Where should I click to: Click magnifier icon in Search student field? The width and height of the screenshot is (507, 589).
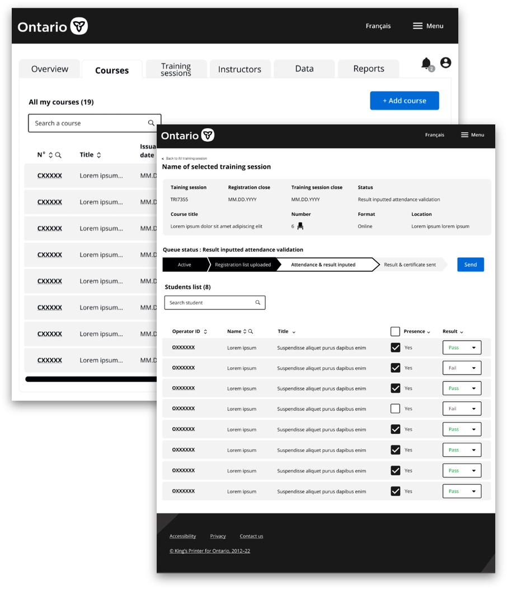click(257, 303)
